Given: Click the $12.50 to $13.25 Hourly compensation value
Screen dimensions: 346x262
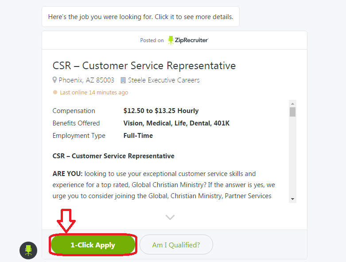Looking at the screenshot, I should tap(161, 111).
